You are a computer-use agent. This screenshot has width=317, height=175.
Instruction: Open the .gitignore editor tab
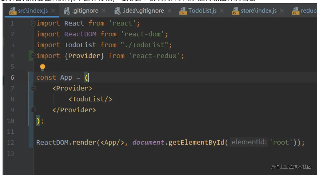tap(85, 11)
